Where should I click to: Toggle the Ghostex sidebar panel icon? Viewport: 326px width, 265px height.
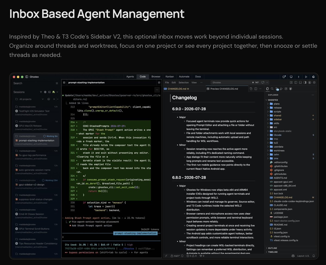point(26,77)
